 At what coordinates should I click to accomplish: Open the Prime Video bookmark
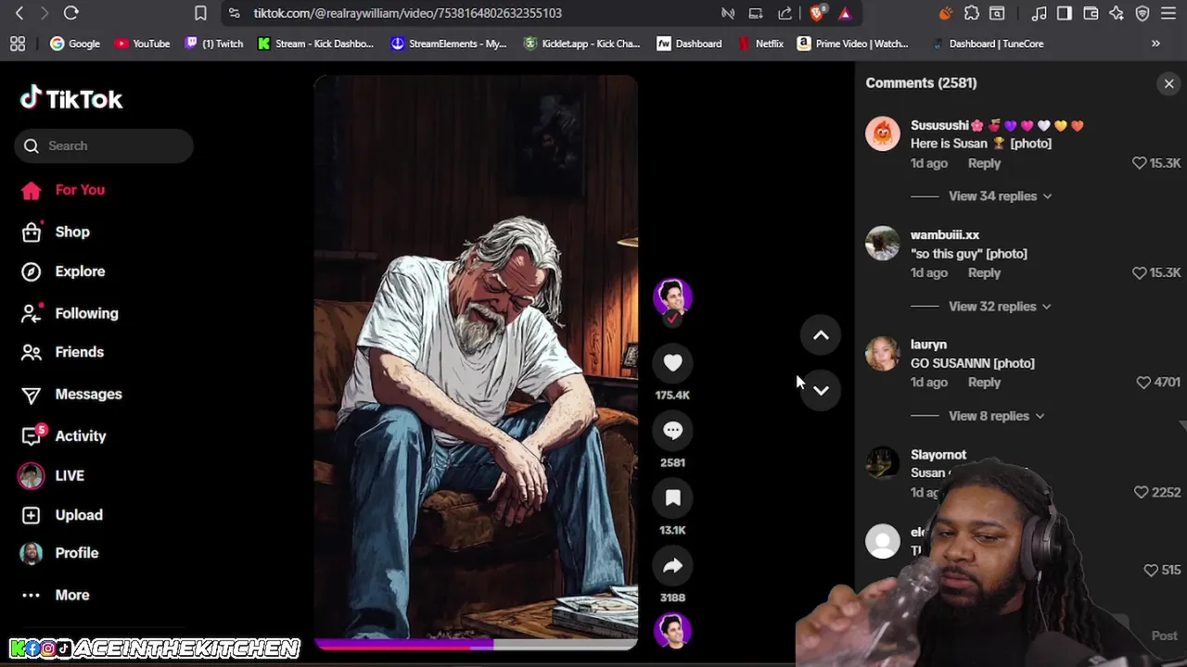point(853,44)
